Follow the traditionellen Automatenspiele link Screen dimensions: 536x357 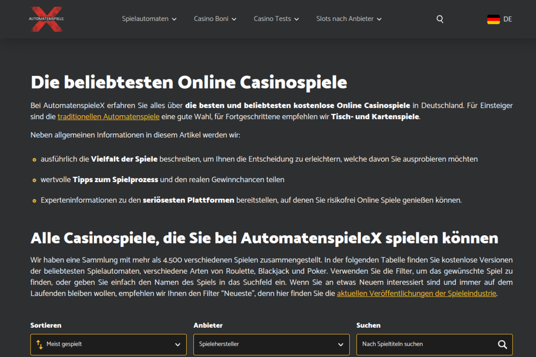[x=108, y=117]
